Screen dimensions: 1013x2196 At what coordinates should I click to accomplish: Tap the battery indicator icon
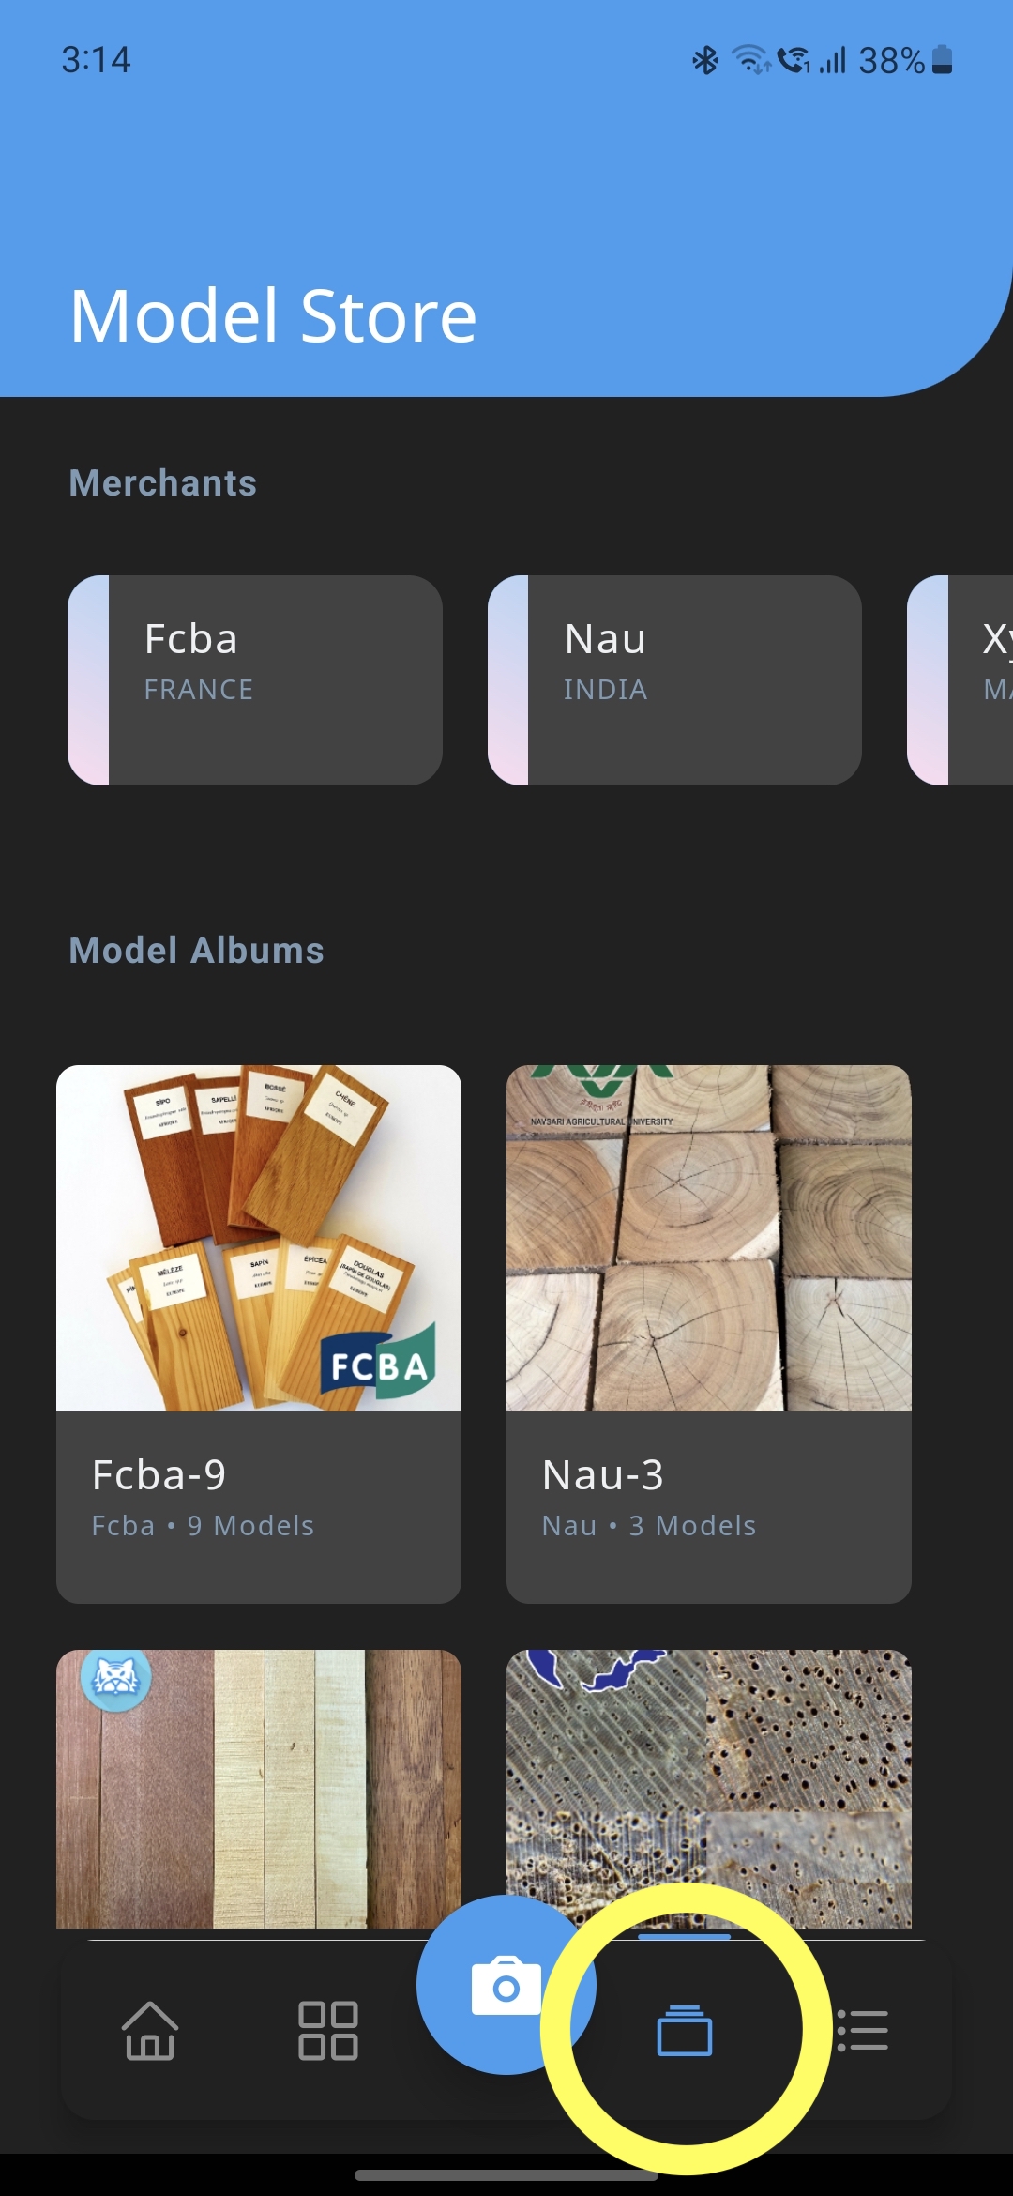tap(943, 61)
